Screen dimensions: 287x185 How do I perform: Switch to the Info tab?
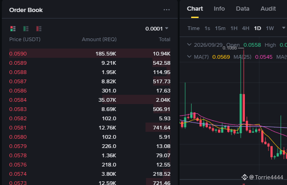219,9
